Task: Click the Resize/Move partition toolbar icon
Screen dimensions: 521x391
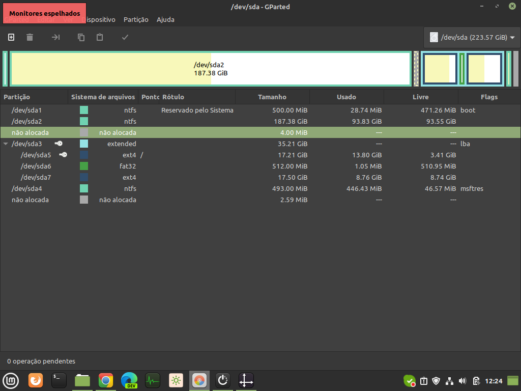Action: click(x=56, y=37)
